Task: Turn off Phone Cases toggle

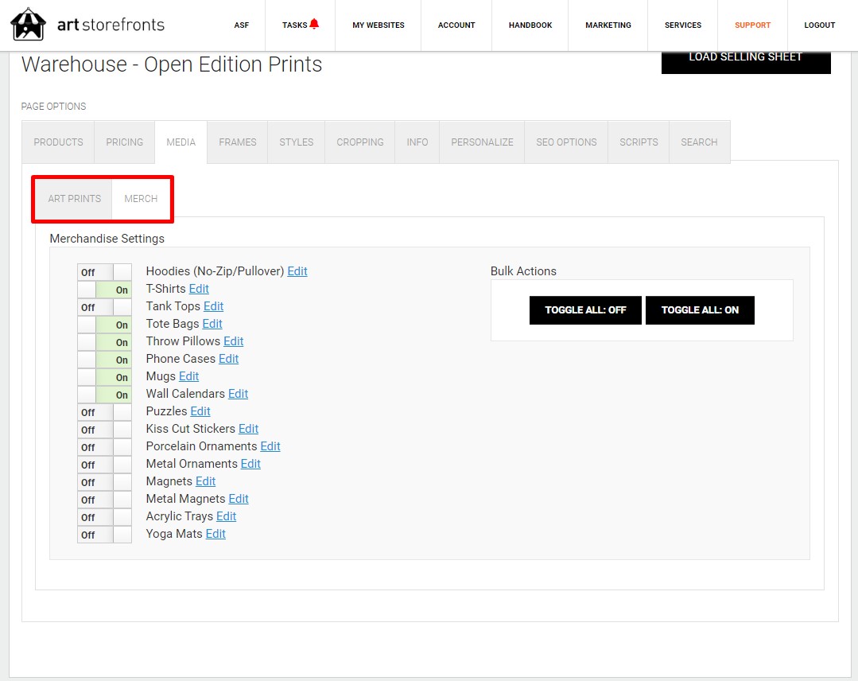Action: click(x=104, y=360)
